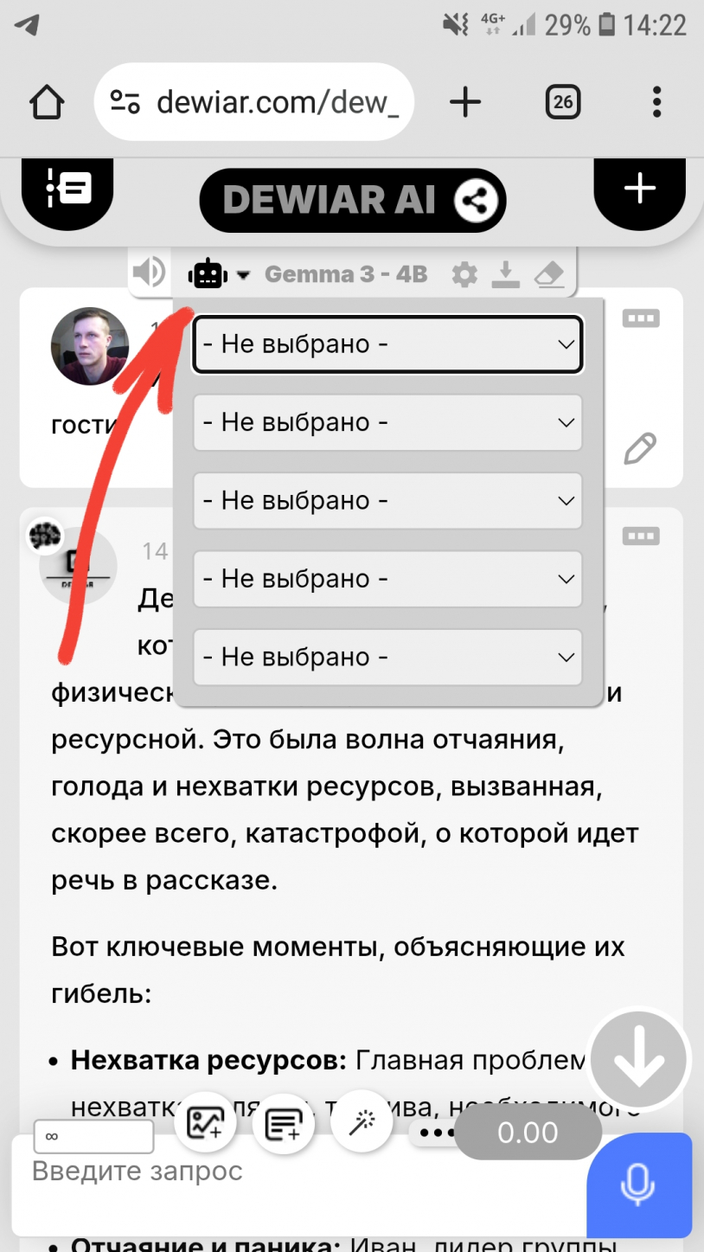
Task: Click the add image icon
Action: click(206, 1124)
